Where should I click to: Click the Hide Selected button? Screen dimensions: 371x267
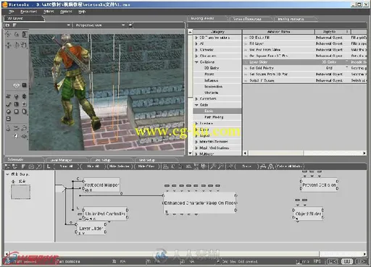[x=120, y=166]
